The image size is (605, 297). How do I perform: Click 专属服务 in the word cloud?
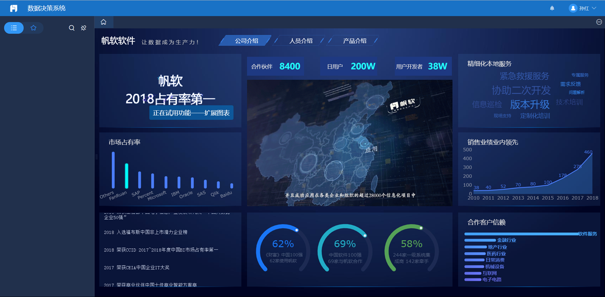[x=580, y=75]
